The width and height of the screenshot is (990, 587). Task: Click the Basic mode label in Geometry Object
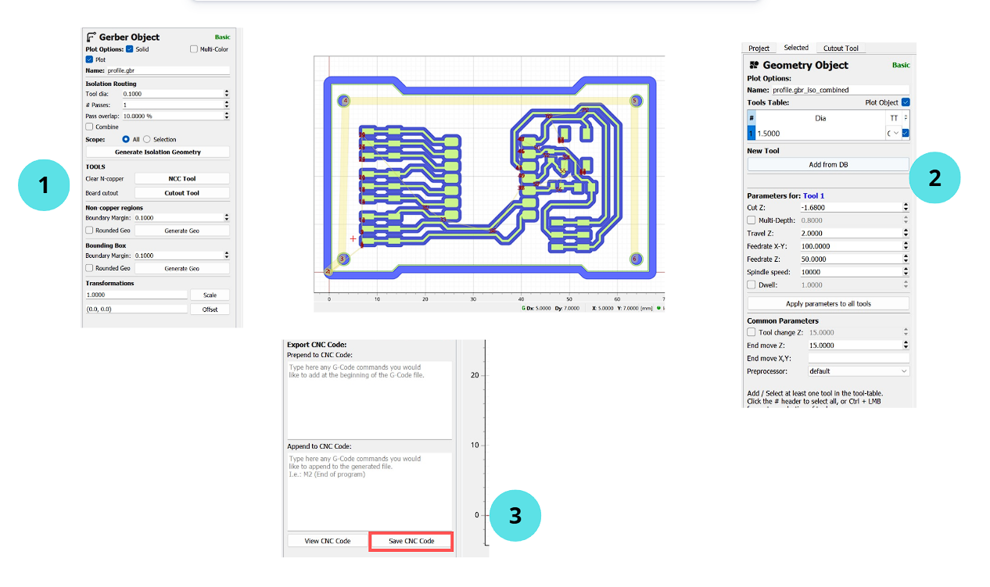tap(901, 65)
